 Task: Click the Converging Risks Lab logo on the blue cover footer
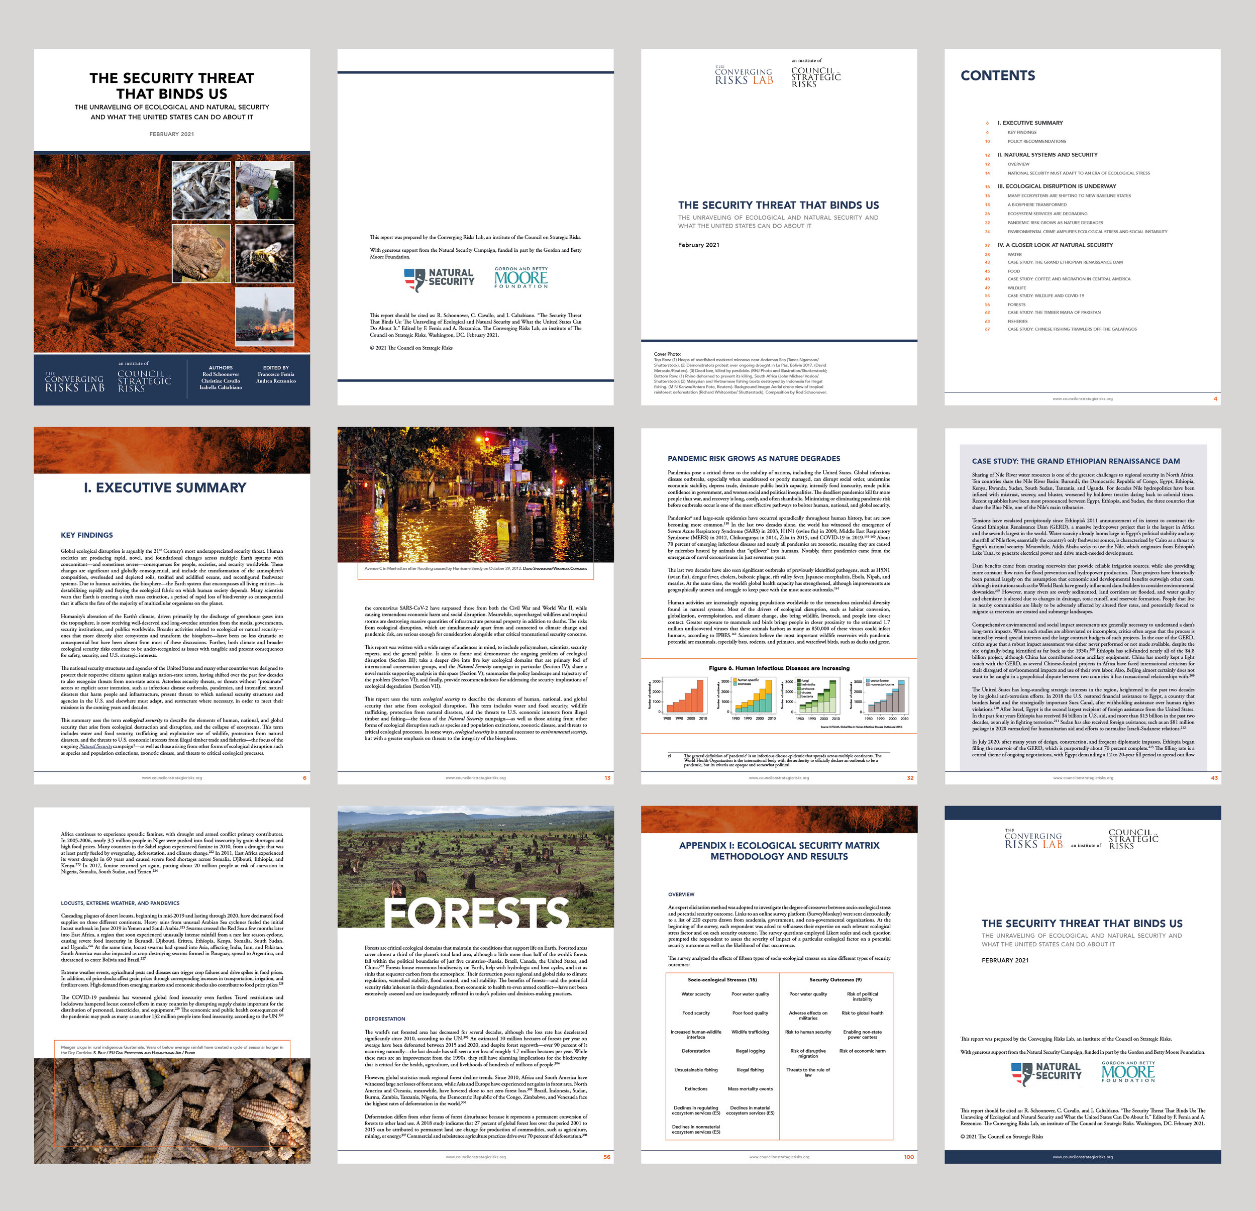(x=74, y=383)
